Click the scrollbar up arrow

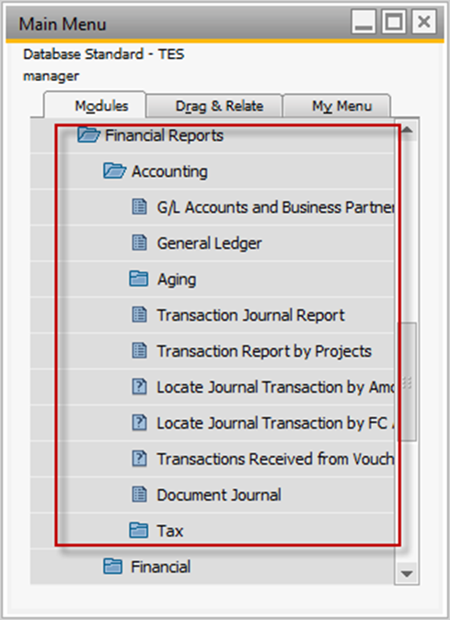[x=407, y=130]
